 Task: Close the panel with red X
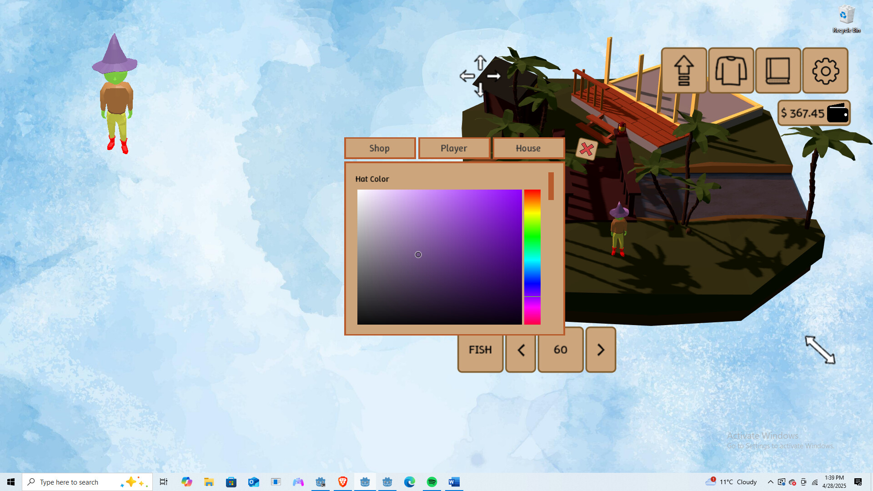[x=587, y=149]
